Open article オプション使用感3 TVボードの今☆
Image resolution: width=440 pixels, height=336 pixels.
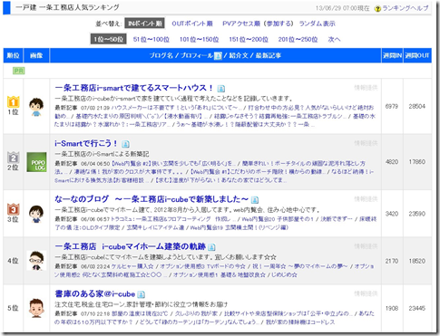click(x=203, y=266)
